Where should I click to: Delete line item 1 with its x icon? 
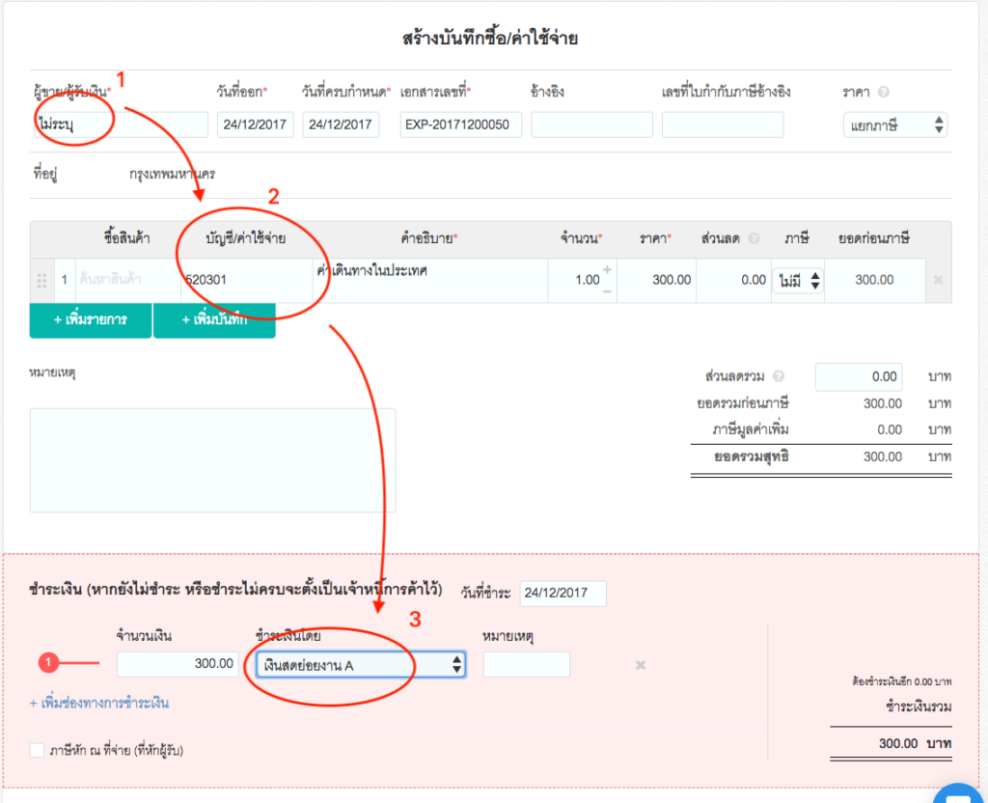click(937, 280)
